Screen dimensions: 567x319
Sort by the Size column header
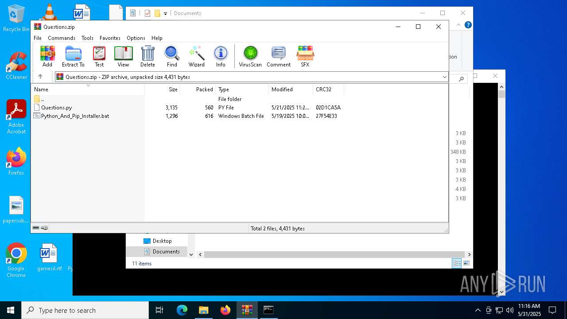click(x=163, y=89)
